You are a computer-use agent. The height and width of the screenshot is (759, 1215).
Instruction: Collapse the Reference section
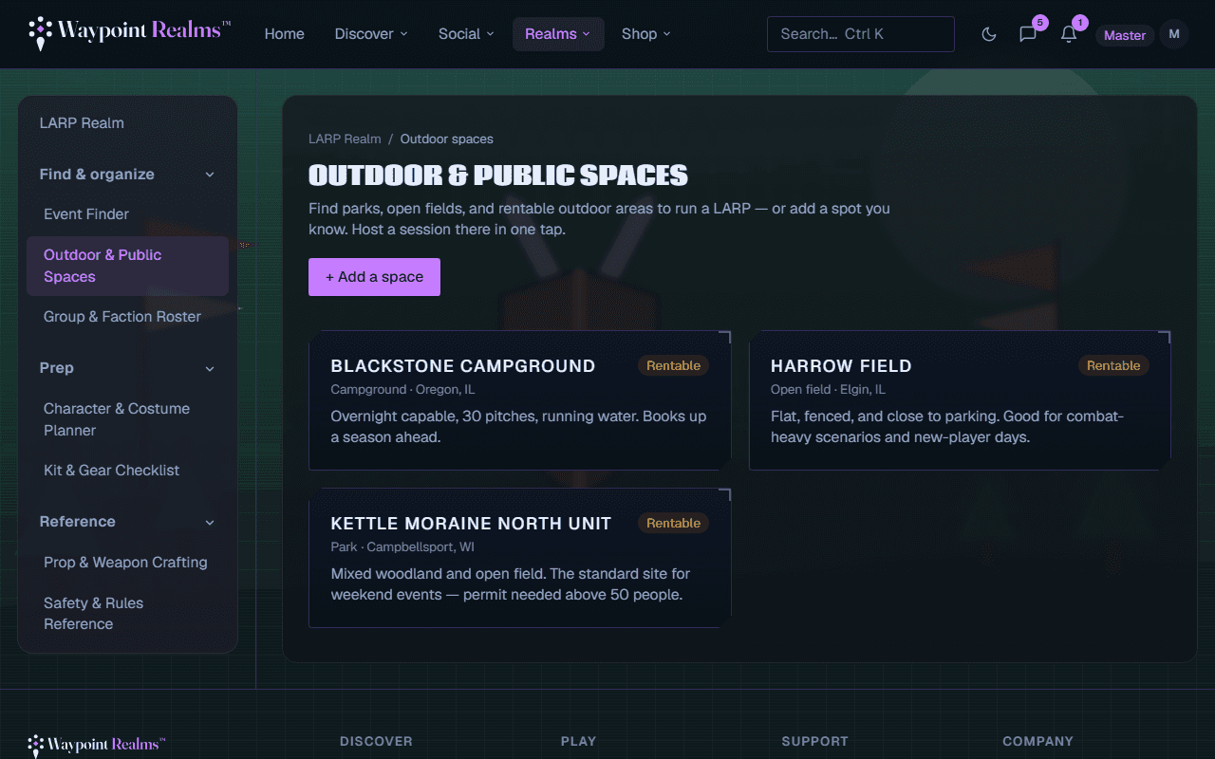(x=127, y=522)
